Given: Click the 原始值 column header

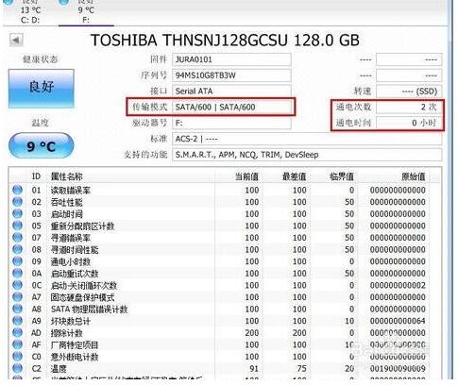Looking at the screenshot, I should pos(414,176).
